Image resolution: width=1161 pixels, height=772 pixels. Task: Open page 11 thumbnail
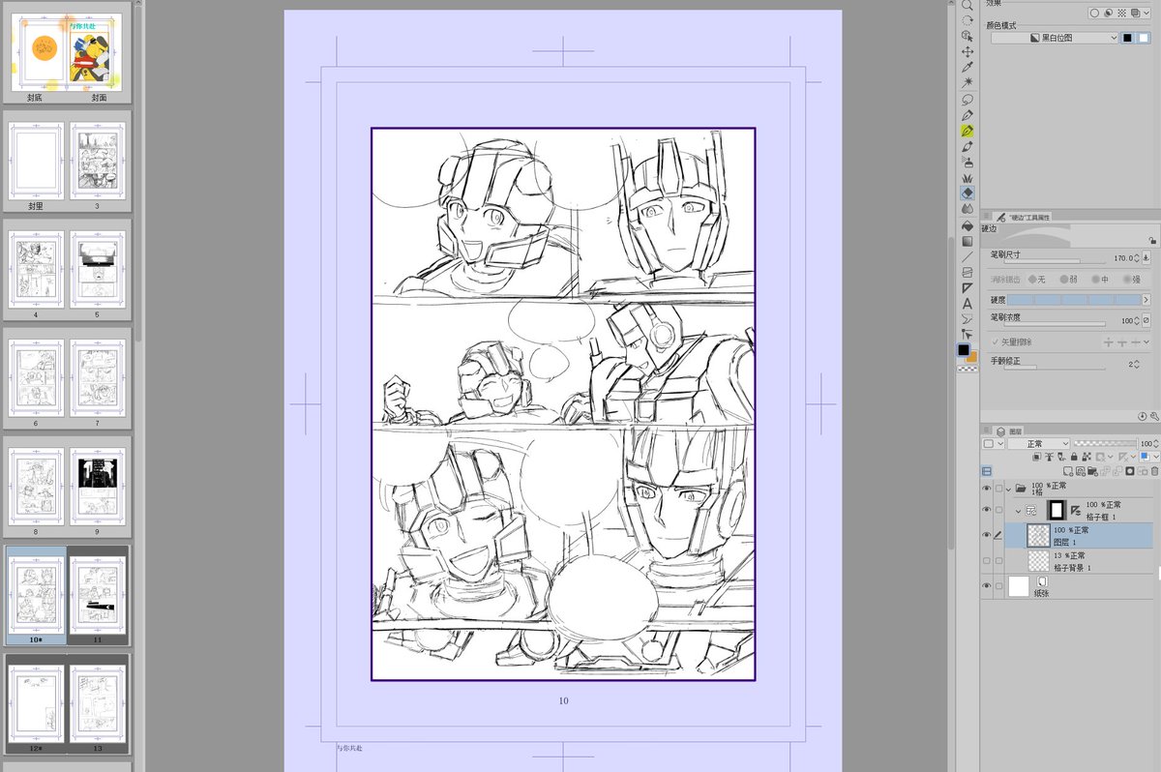98,594
